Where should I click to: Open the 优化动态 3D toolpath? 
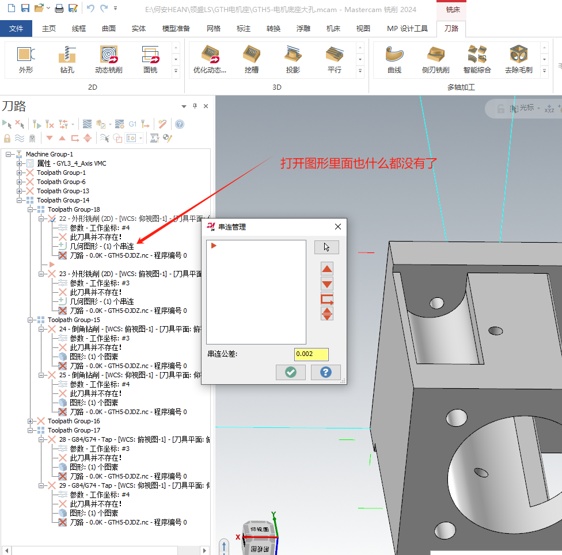tap(210, 60)
